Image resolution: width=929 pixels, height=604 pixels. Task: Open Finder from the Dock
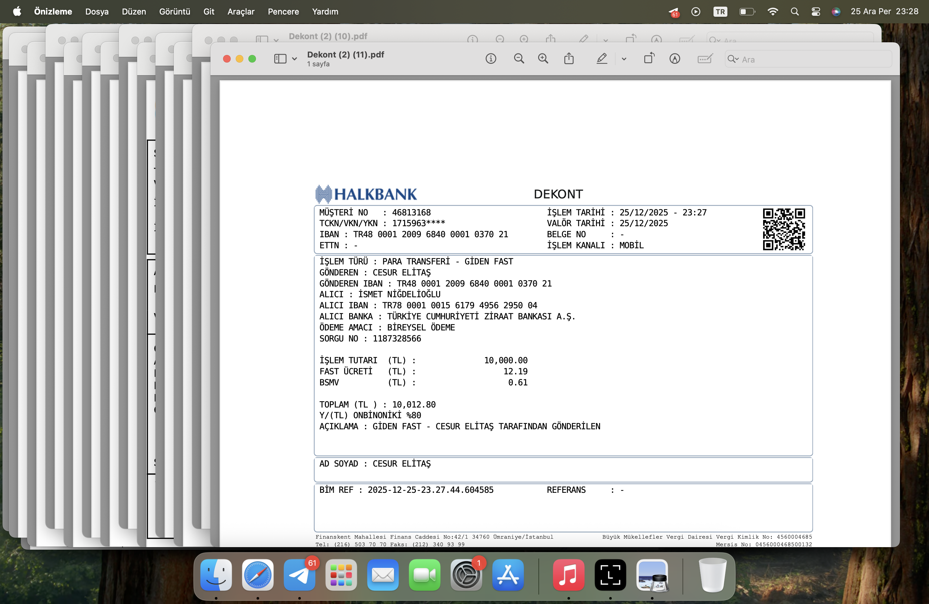(216, 575)
